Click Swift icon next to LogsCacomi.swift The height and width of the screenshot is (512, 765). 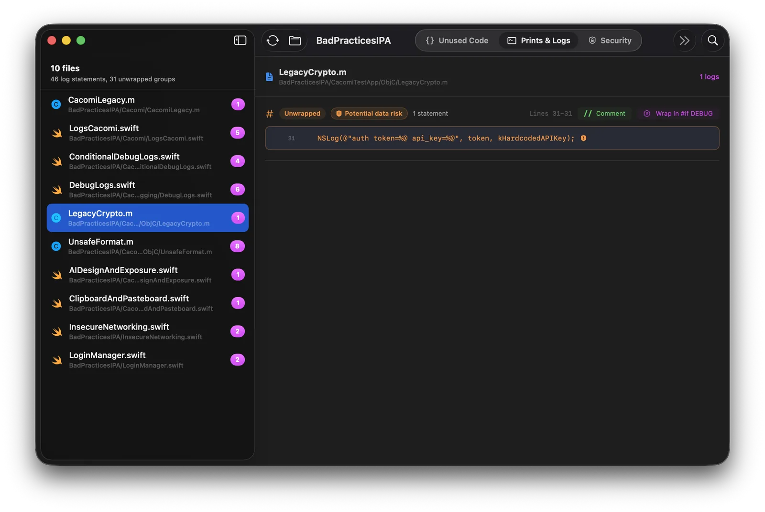[57, 133]
